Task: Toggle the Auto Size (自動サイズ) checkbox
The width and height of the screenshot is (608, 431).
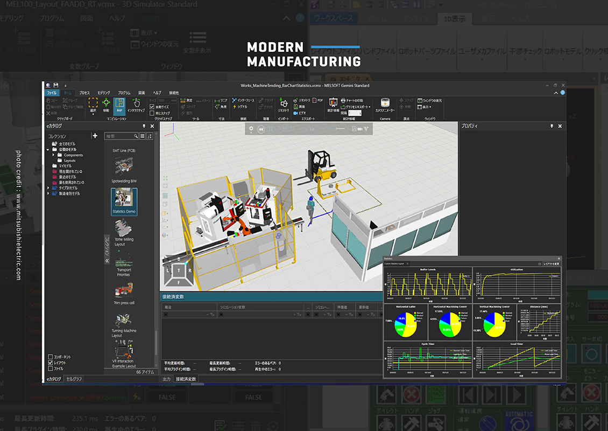Action: pos(152,107)
